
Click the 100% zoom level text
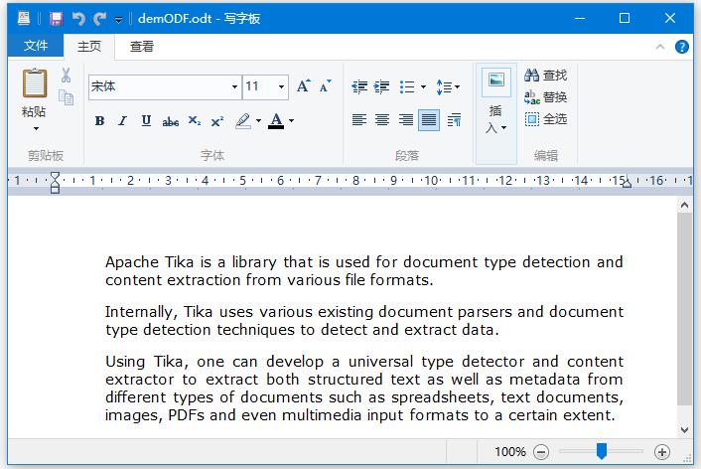click(x=510, y=452)
